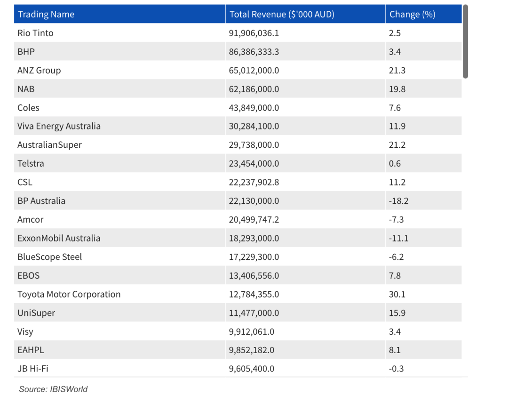
Task: Select NAB's revenue value 62,186,000.0
Action: (254, 89)
